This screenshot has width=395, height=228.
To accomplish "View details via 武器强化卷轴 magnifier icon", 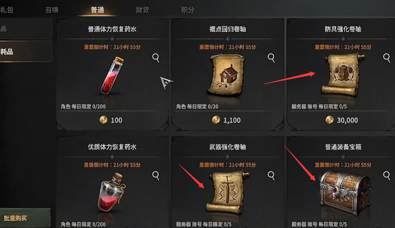I will tap(271, 176).
